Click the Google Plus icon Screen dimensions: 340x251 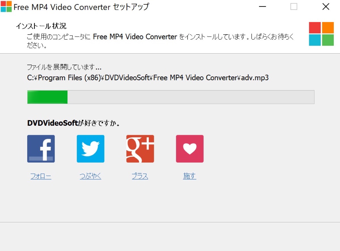point(140,149)
